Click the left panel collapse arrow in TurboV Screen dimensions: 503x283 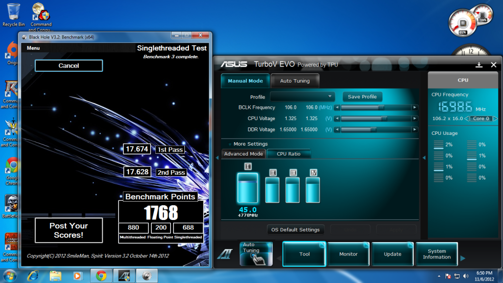click(x=217, y=157)
